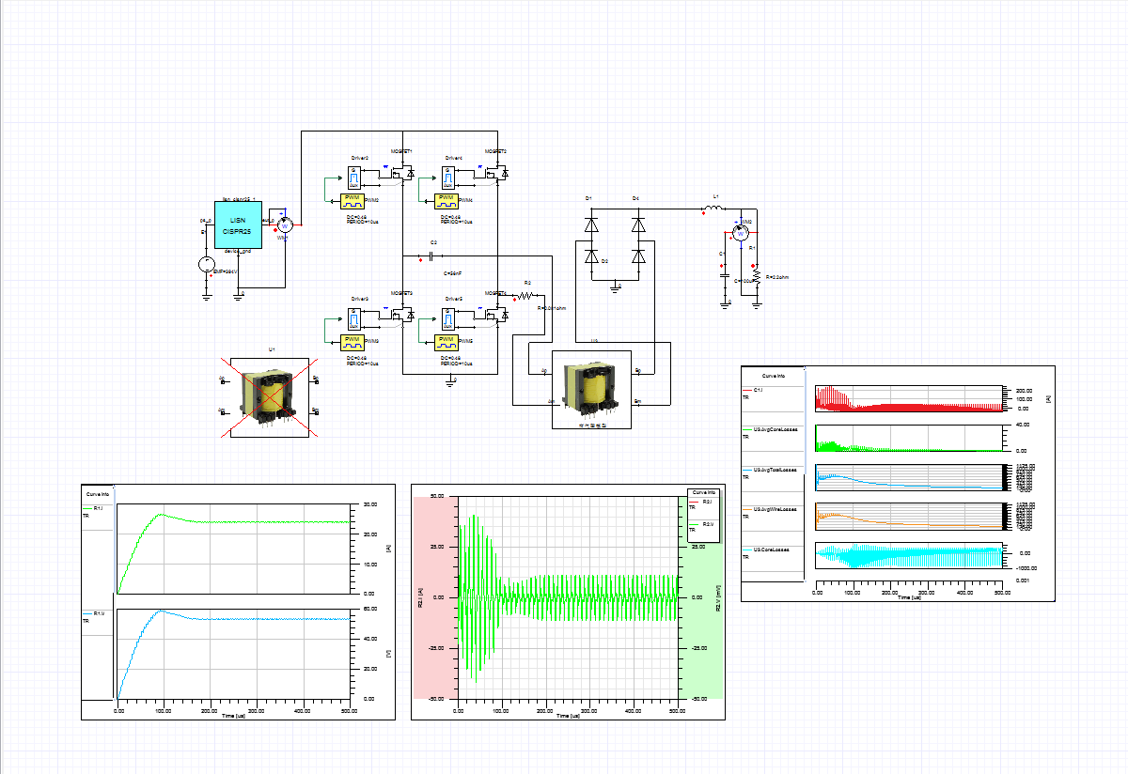Select the crossed-out U1 transformer component
The width and height of the screenshot is (1128, 774).
(x=272, y=397)
